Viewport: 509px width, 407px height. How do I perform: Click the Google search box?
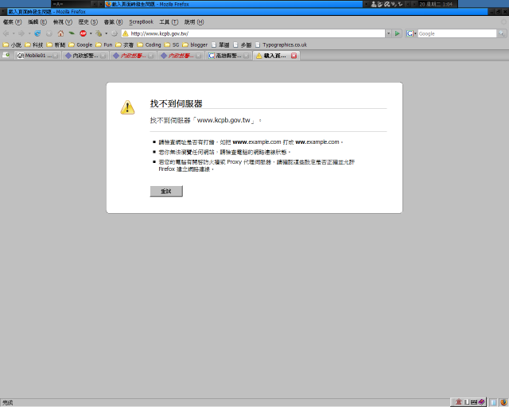click(457, 33)
